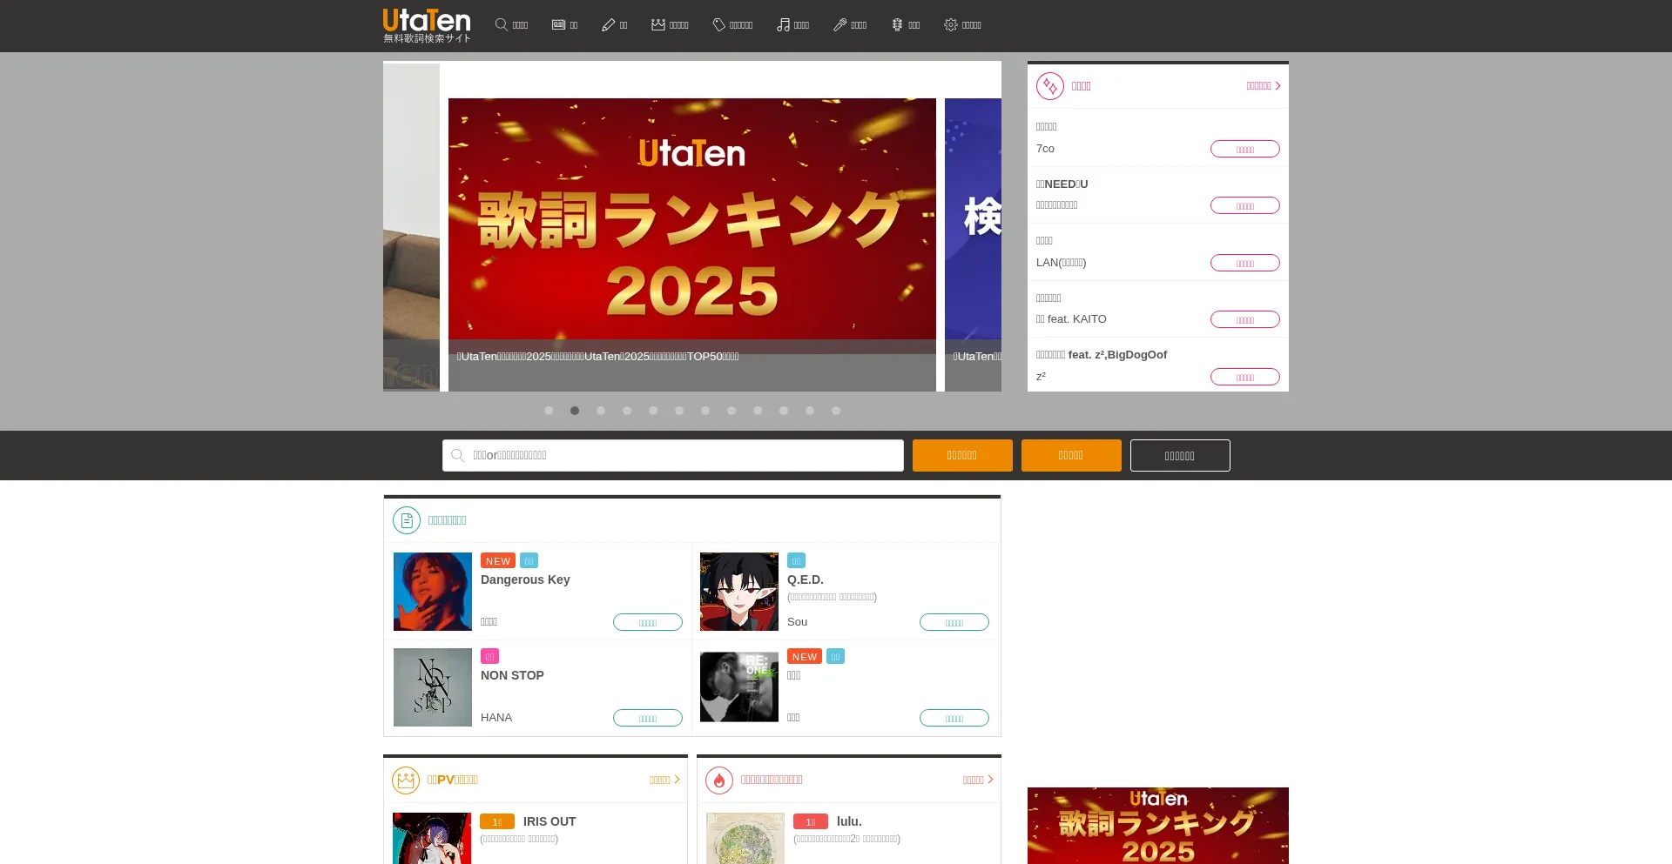Open the news item in the top navigation
1672x864 pixels.
click(x=564, y=24)
